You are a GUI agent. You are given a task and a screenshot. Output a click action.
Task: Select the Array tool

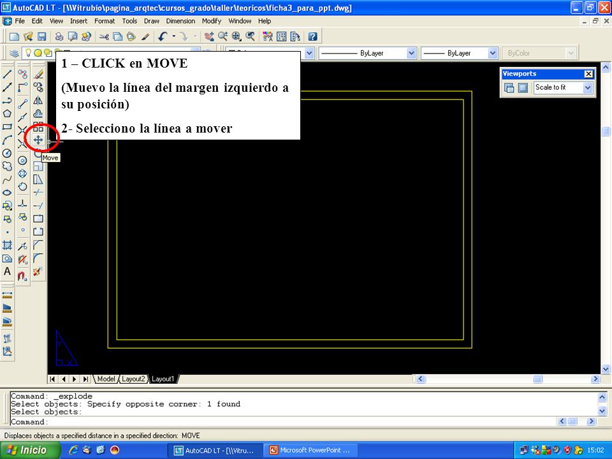38,126
